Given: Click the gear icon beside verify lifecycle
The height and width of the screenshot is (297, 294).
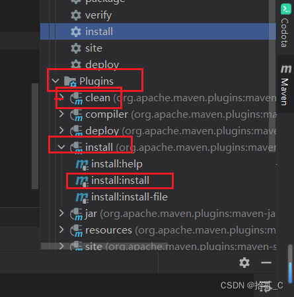Looking at the screenshot, I should pos(76,15).
